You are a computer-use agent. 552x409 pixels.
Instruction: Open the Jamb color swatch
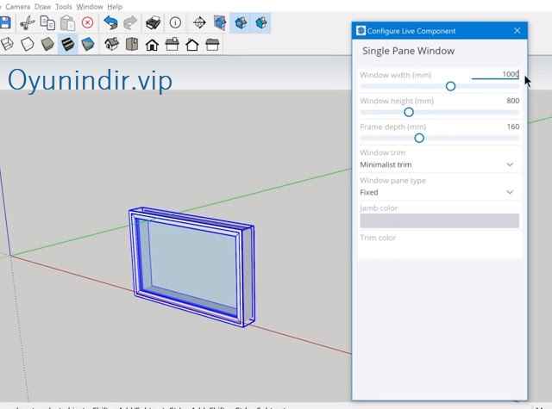coord(439,221)
